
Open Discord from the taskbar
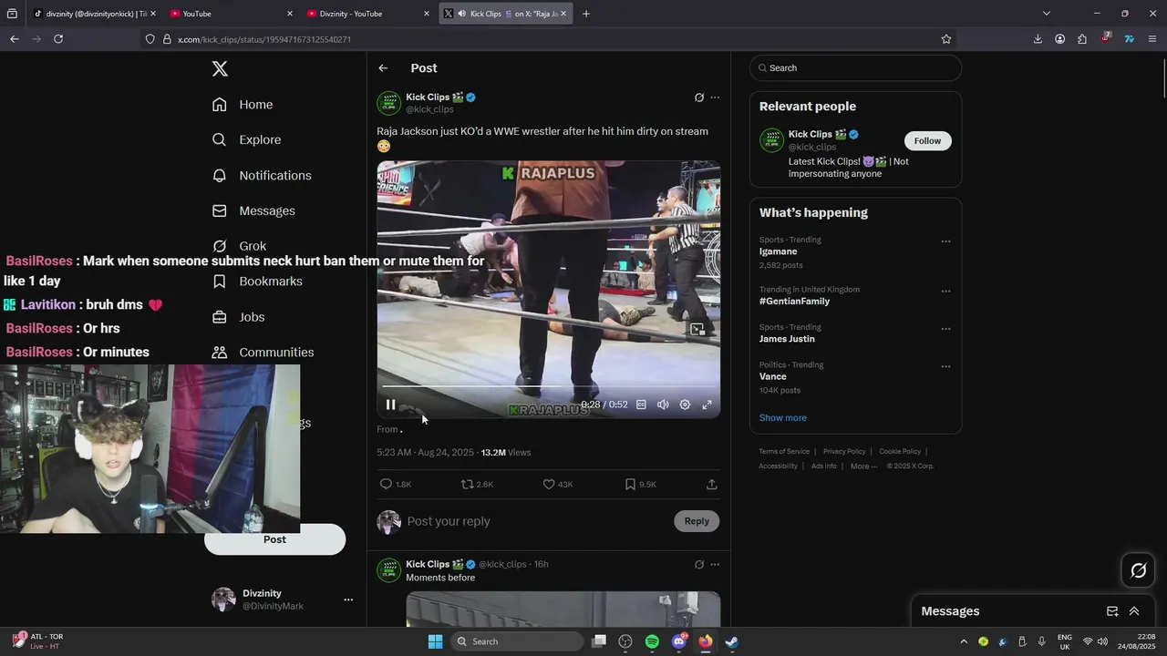click(x=678, y=641)
